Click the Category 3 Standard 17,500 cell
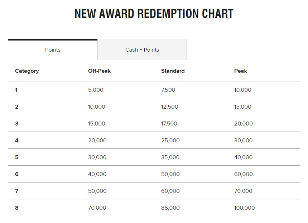The height and width of the screenshot is (223, 308). 169,124
